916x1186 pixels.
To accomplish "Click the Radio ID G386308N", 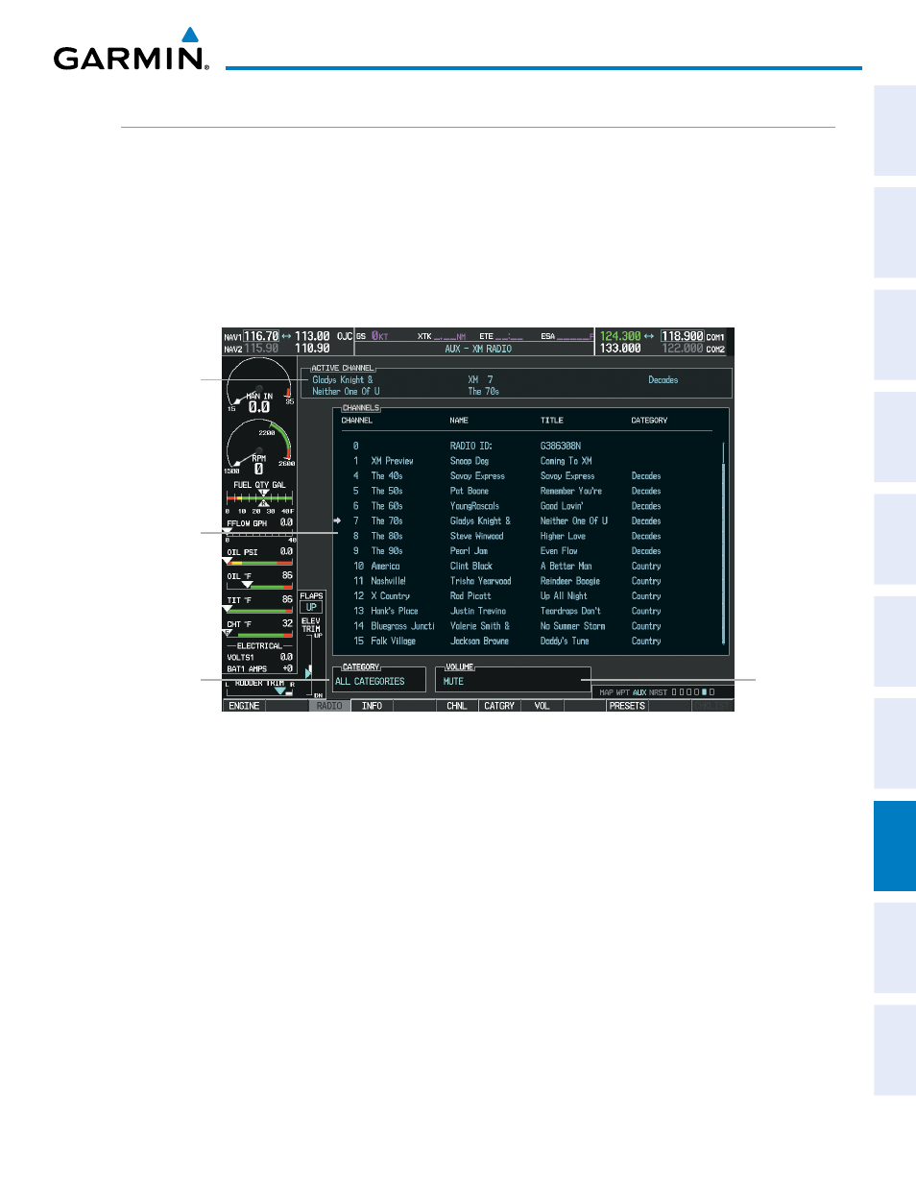I will click(561, 447).
